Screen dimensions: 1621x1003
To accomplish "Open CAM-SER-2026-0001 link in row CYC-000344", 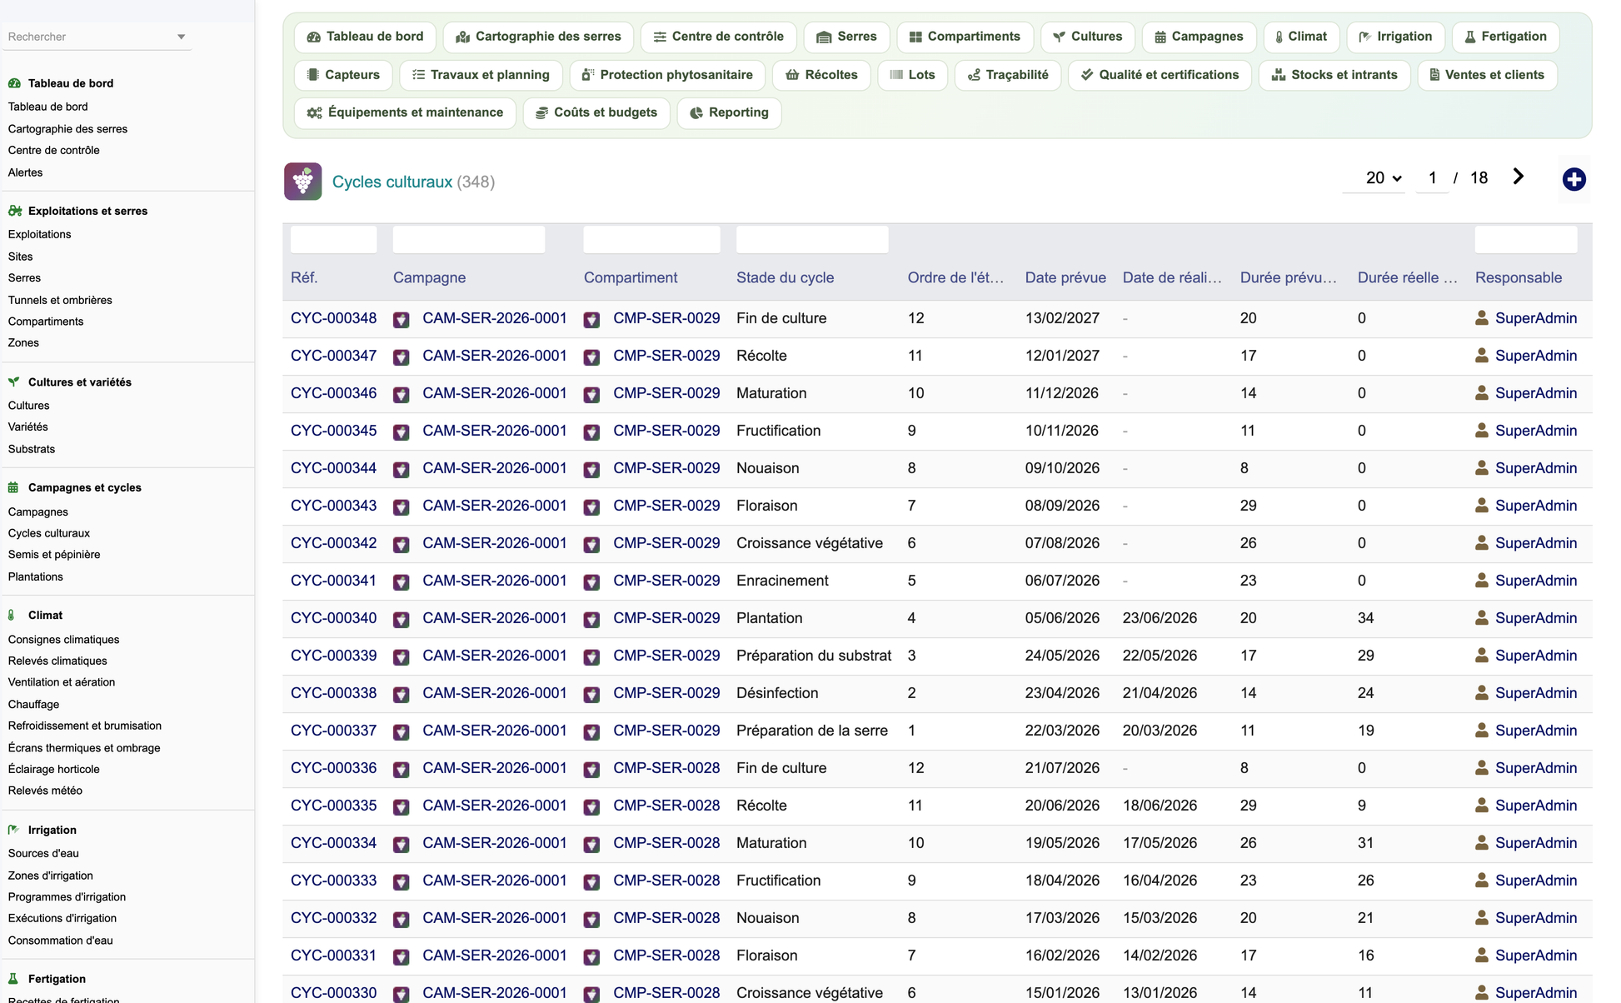I will coord(495,468).
